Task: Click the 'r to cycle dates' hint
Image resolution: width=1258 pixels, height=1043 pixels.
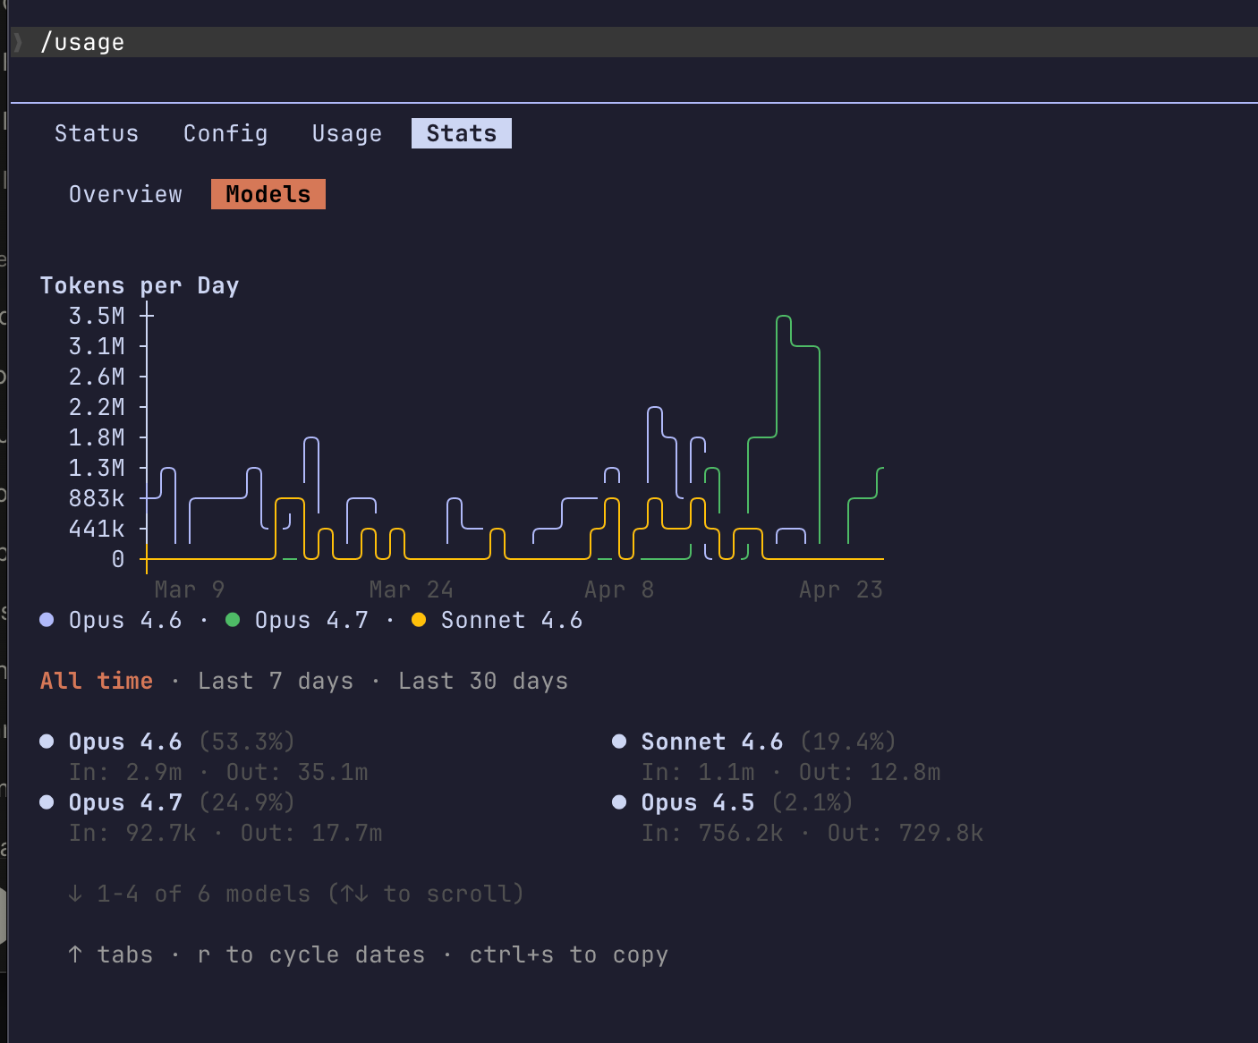Action: [311, 954]
